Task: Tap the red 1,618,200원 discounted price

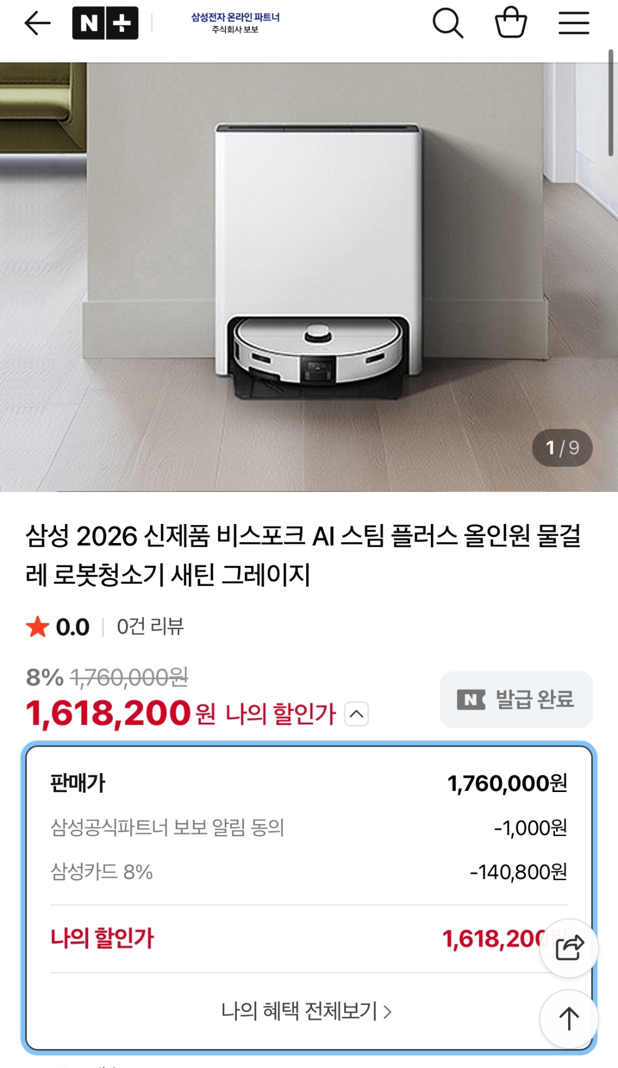Action: coord(109,714)
